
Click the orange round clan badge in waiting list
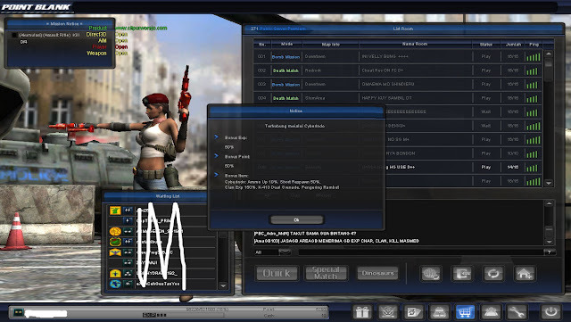pyautogui.click(x=115, y=231)
